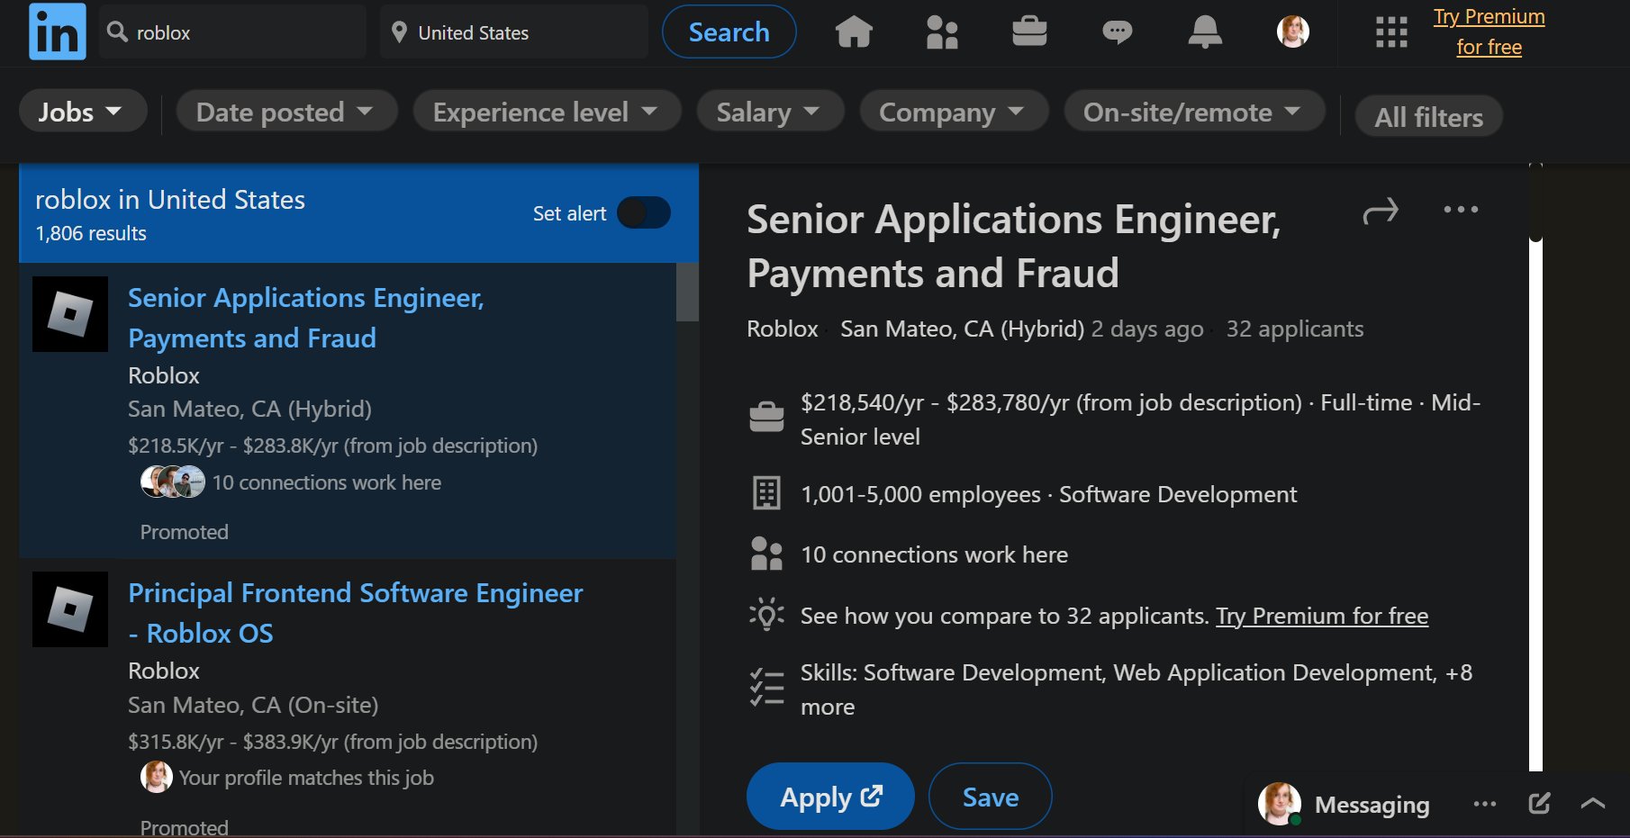This screenshot has width=1630, height=838.
Task: Open more options three-dot menu for job
Action: pyautogui.click(x=1461, y=210)
